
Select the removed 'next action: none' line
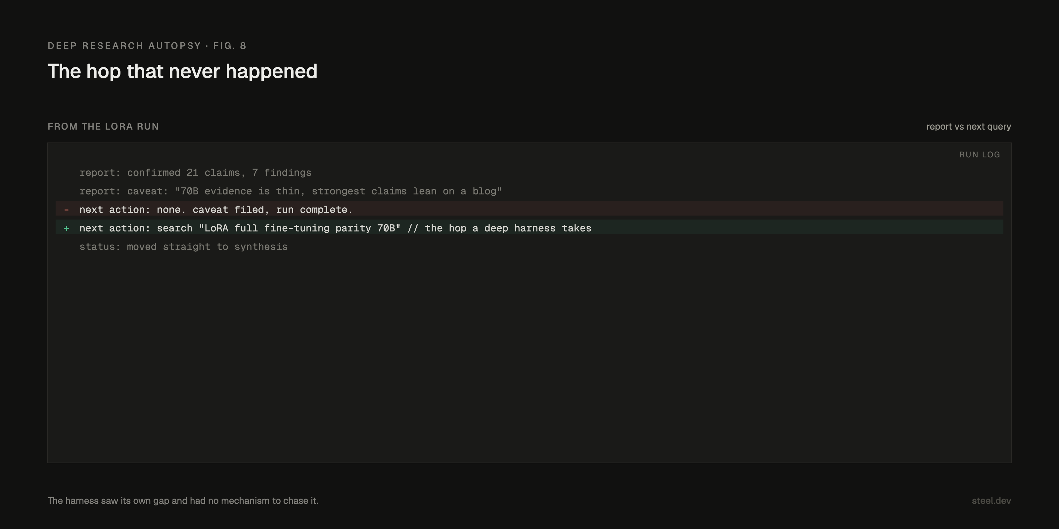click(529, 209)
